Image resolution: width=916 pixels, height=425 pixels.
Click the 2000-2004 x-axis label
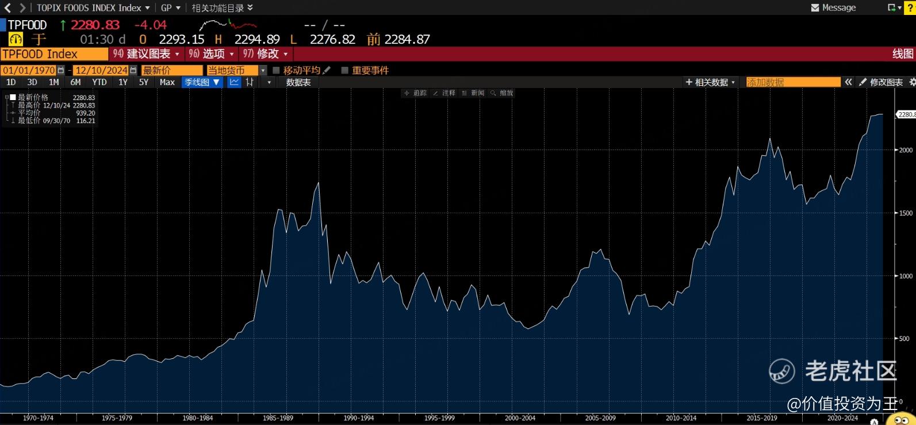520,418
